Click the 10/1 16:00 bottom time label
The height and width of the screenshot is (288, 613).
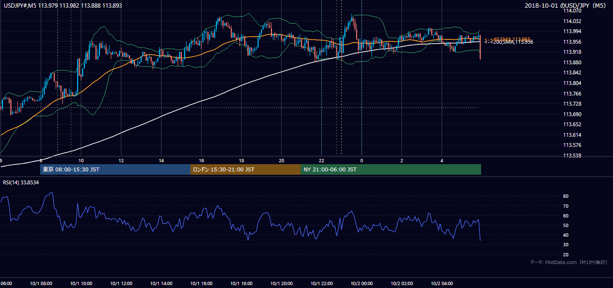point(201,283)
